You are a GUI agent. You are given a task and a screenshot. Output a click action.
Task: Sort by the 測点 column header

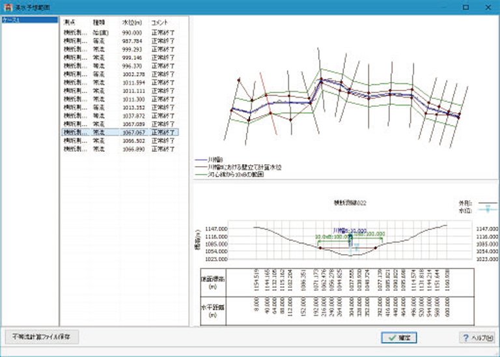(68, 22)
